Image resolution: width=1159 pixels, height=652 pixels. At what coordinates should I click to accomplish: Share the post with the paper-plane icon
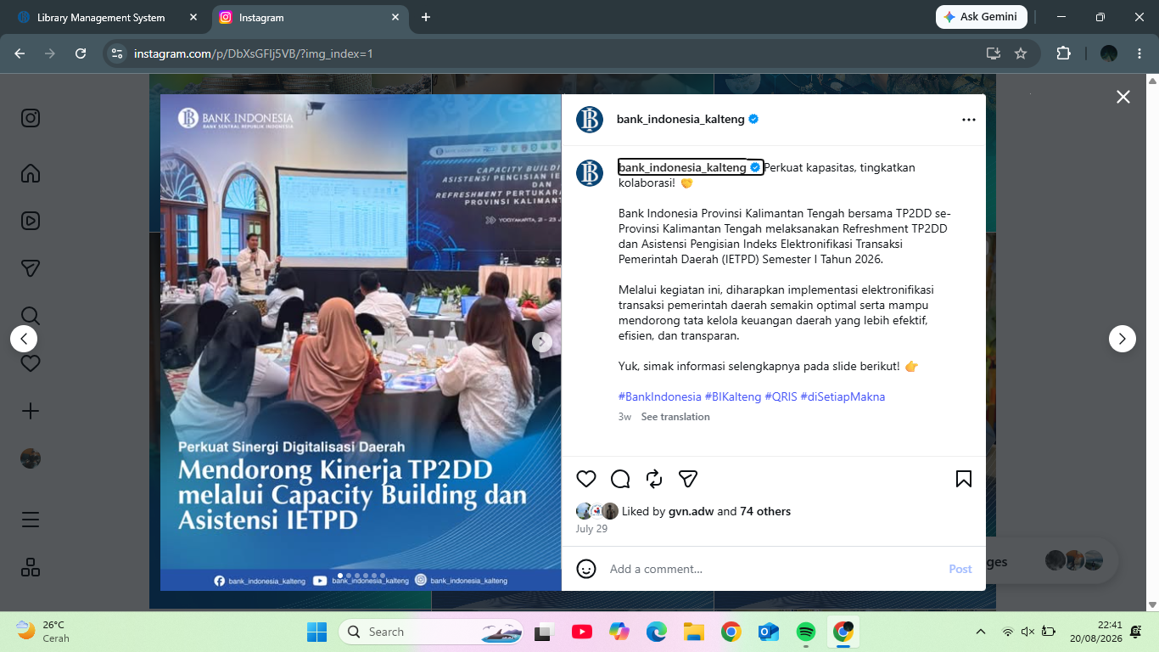tap(688, 479)
